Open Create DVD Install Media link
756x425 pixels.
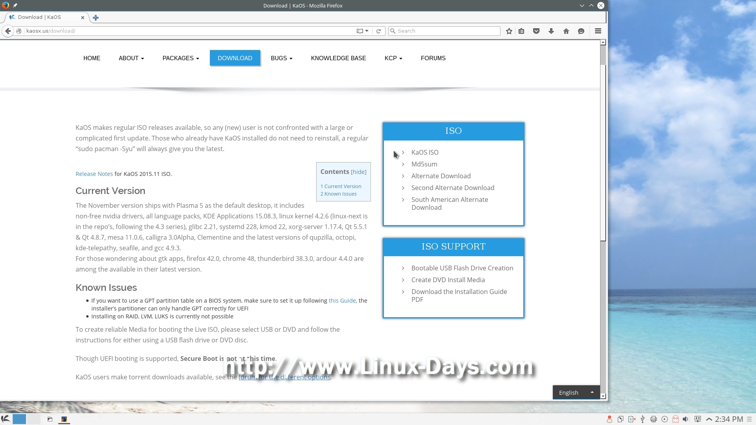pyautogui.click(x=448, y=280)
